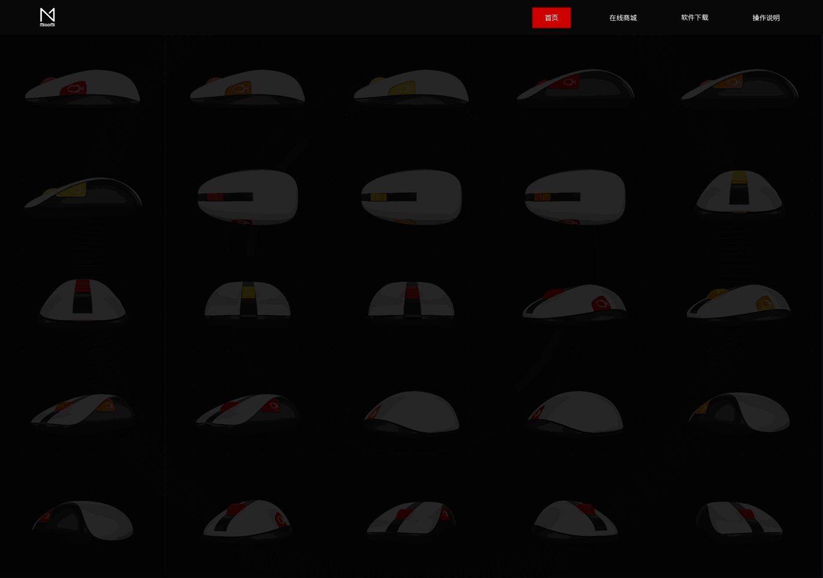
Task: Open the 首页 home tab
Action: click(551, 18)
